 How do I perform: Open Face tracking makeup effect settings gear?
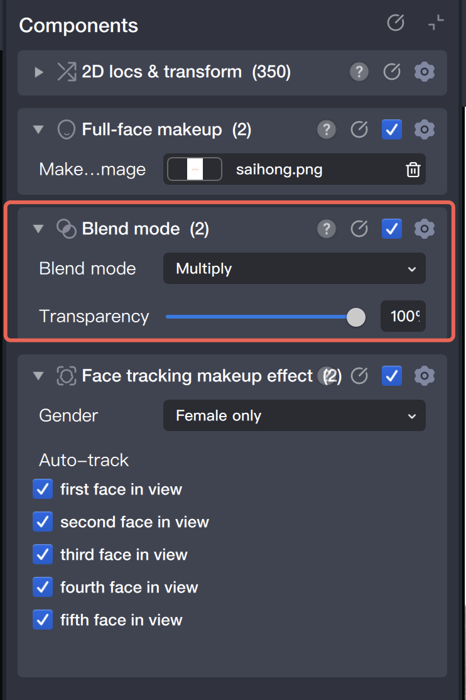(425, 376)
